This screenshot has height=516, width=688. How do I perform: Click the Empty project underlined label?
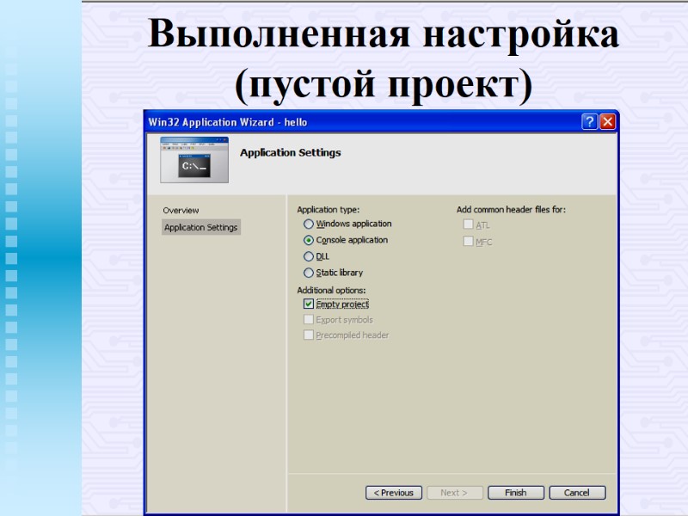coord(342,304)
